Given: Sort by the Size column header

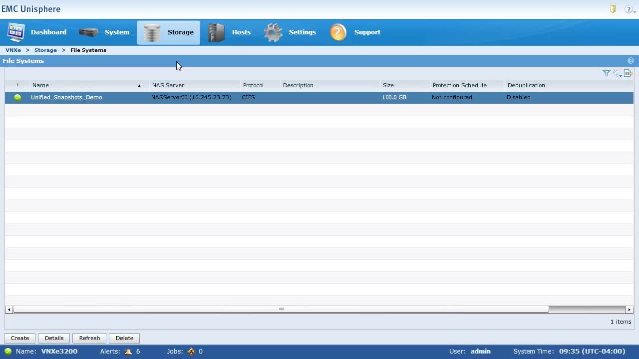Looking at the screenshot, I should click(405, 85).
